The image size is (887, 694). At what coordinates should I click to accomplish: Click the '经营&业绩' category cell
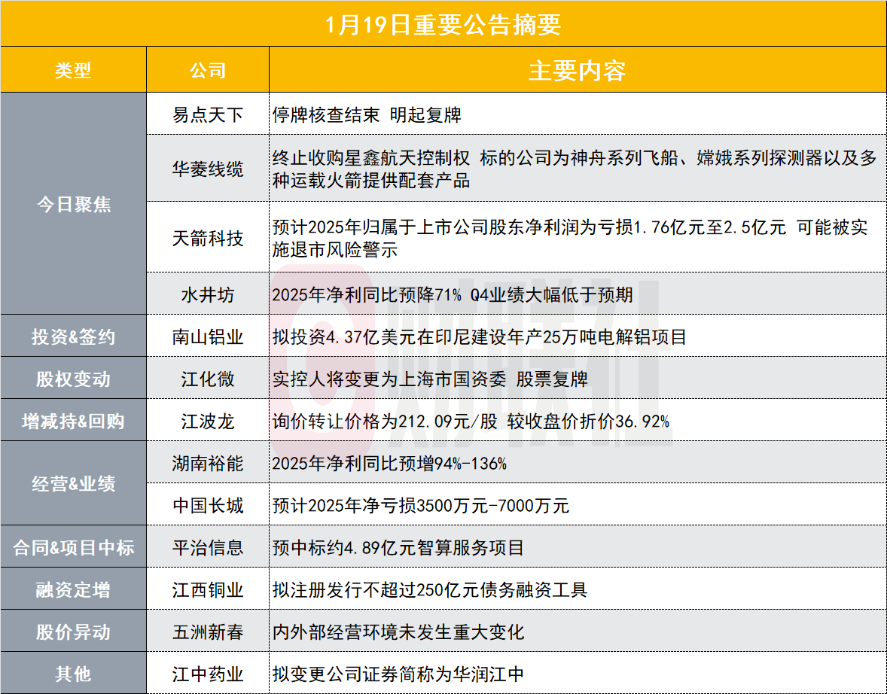click(74, 484)
